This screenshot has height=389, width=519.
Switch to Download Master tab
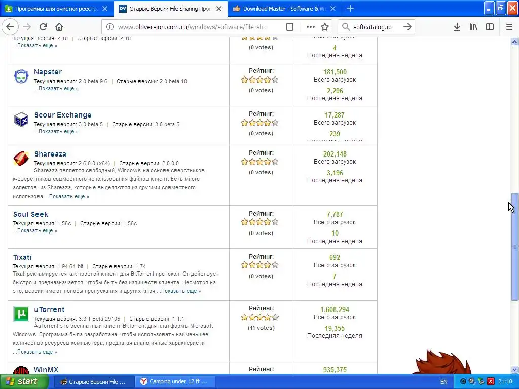[x=285, y=9]
